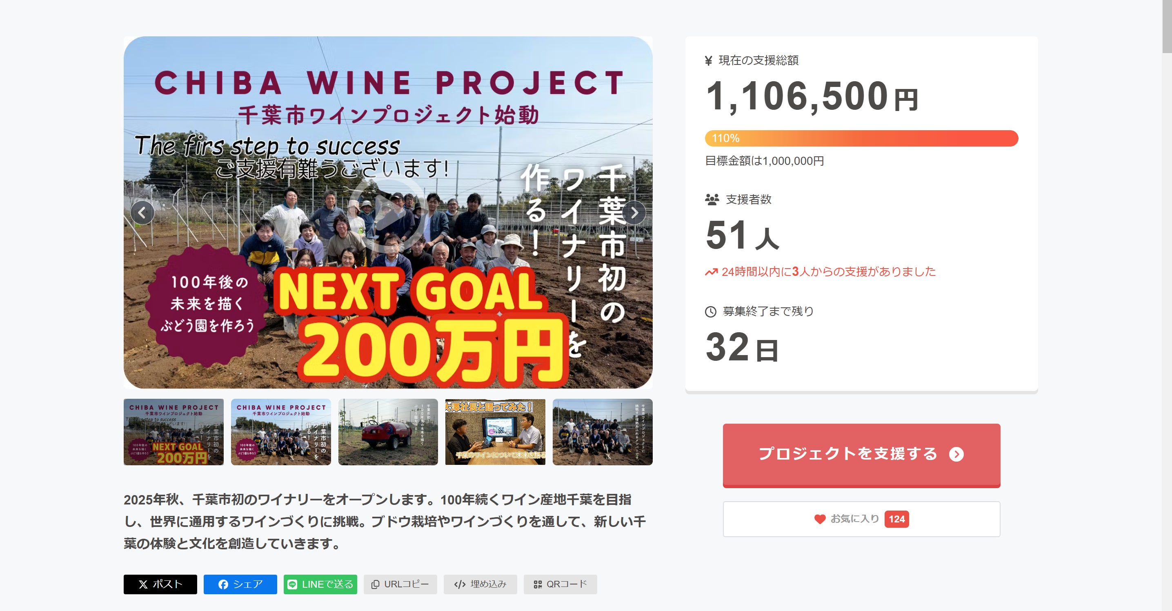Go to the previous carousel image

click(x=142, y=213)
